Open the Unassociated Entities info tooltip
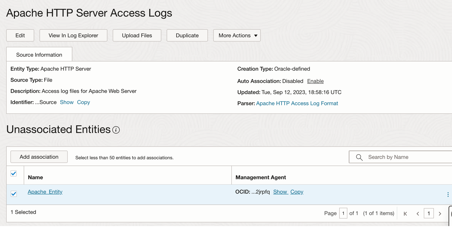 coord(116,130)
